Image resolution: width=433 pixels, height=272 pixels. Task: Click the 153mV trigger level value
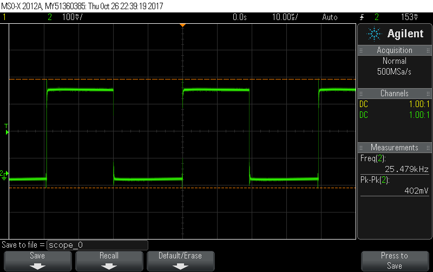(x=409, y=17)
